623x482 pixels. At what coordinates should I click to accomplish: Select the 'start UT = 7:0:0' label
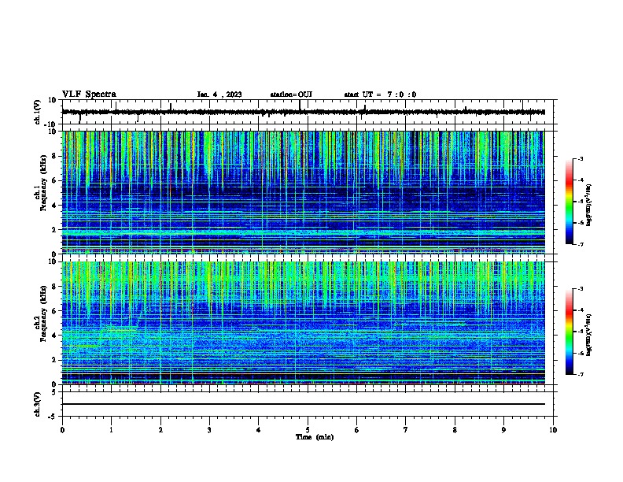pyautogui.click(x=380, y=95)
